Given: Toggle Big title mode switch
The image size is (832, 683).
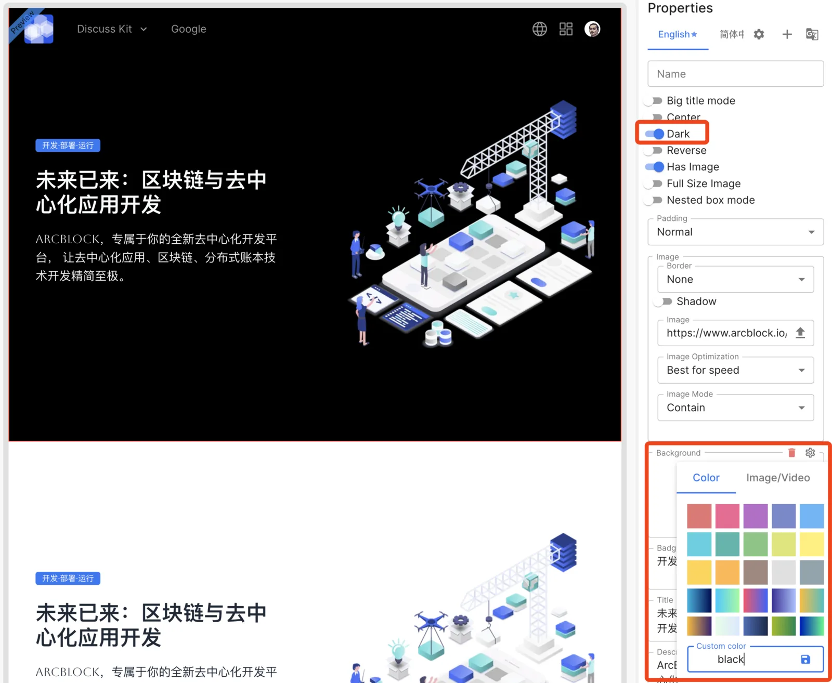Looking at the screenshot, I should pyautogui.click(x=654, y=101).
